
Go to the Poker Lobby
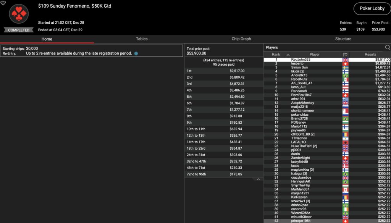(372, 8)
